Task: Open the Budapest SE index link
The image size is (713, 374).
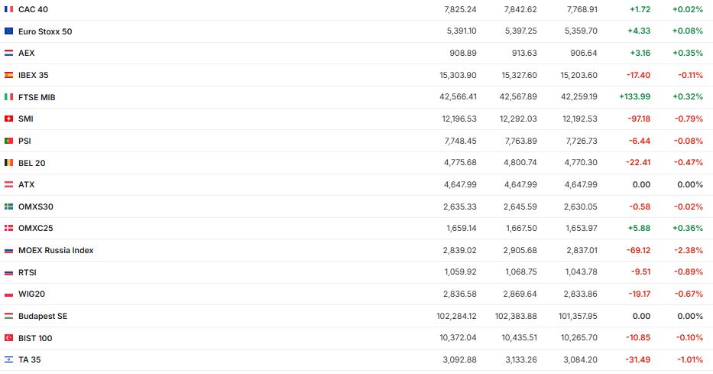Action: click(x=43, y=316)
